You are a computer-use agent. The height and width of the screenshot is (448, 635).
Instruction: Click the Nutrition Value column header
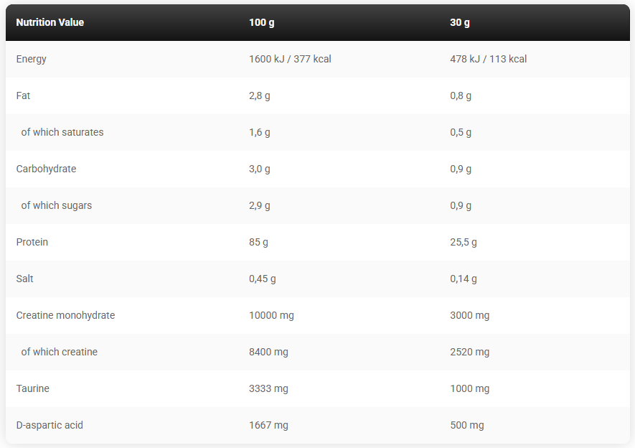[x=50, y=22]
